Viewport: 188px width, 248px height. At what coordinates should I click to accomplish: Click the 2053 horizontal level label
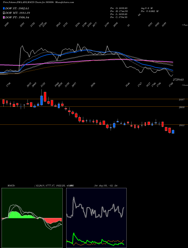(x=182, y=107)
